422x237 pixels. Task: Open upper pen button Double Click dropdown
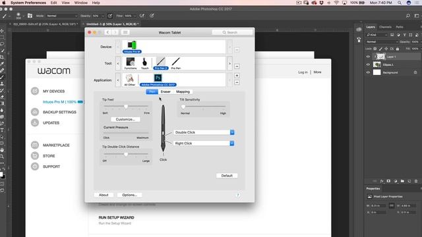232,132
